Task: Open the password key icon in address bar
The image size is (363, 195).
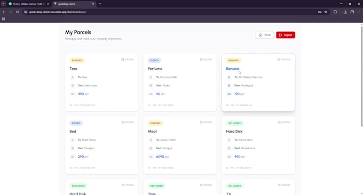Action: [x=319, y=12]
